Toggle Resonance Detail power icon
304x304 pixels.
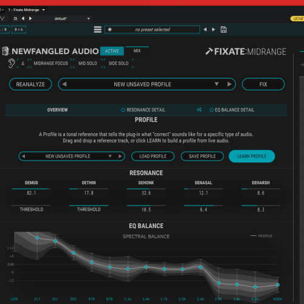click(x=123, y=110)
